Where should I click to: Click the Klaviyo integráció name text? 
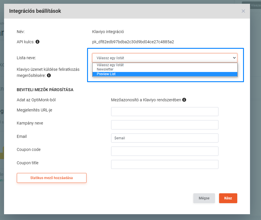click(108, 32)
